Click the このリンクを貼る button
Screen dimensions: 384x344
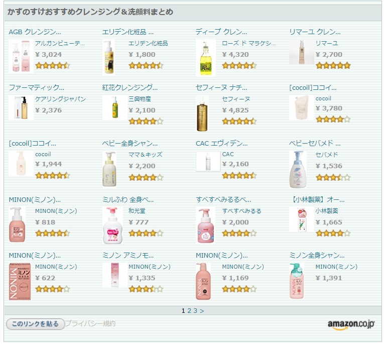pyautogui.click(x=35, y=324)
